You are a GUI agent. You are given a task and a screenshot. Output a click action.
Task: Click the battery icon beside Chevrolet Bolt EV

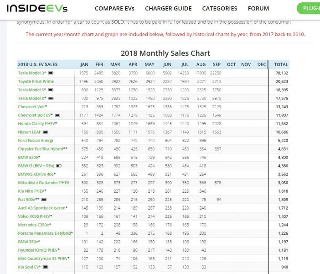click(57, 115)
